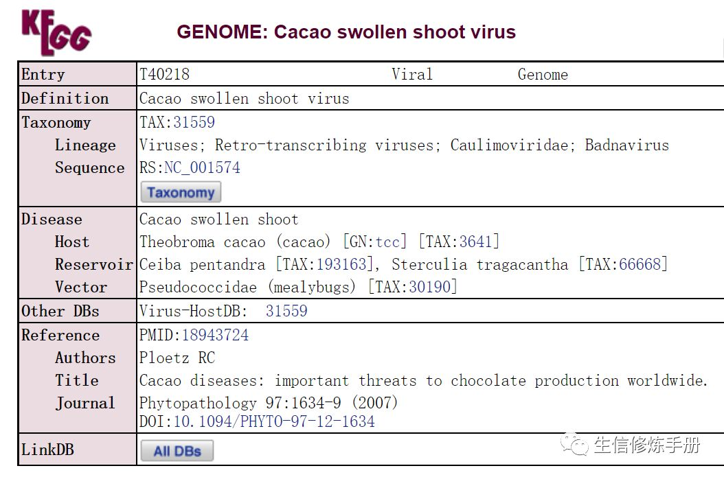Open taxonomy link TAX:31559
724x477 pixels.
pyautogui.click(x=194, y=122)
